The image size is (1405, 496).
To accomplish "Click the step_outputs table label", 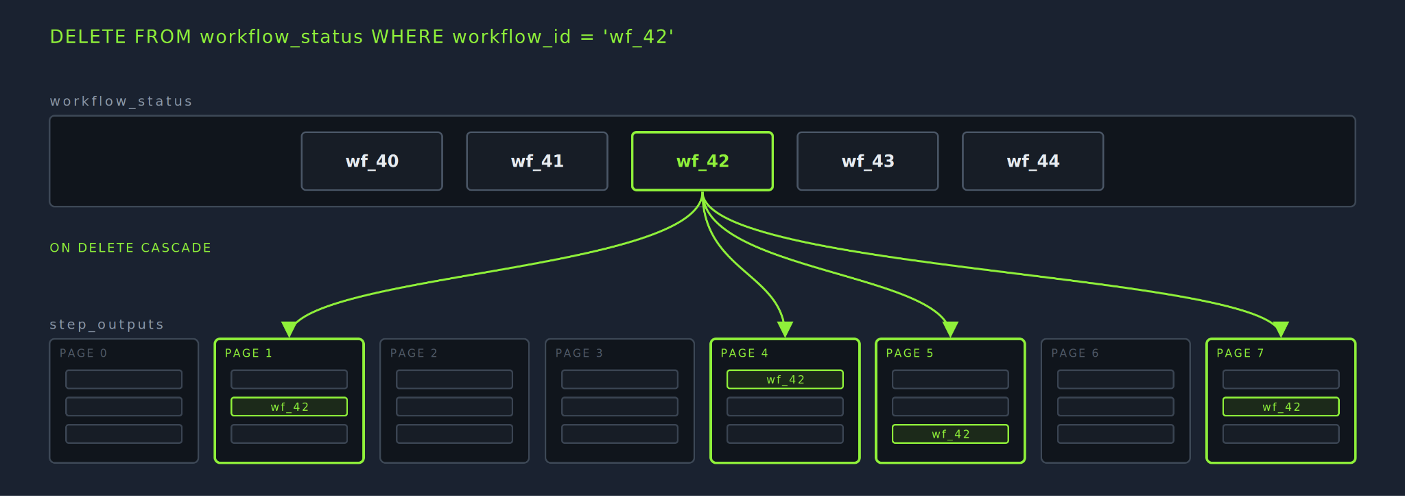I will (x=106, y=324).
